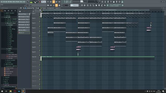Open the HELP menu
Viewport: 166px width, 93px height.
click(x=24, y=2)
